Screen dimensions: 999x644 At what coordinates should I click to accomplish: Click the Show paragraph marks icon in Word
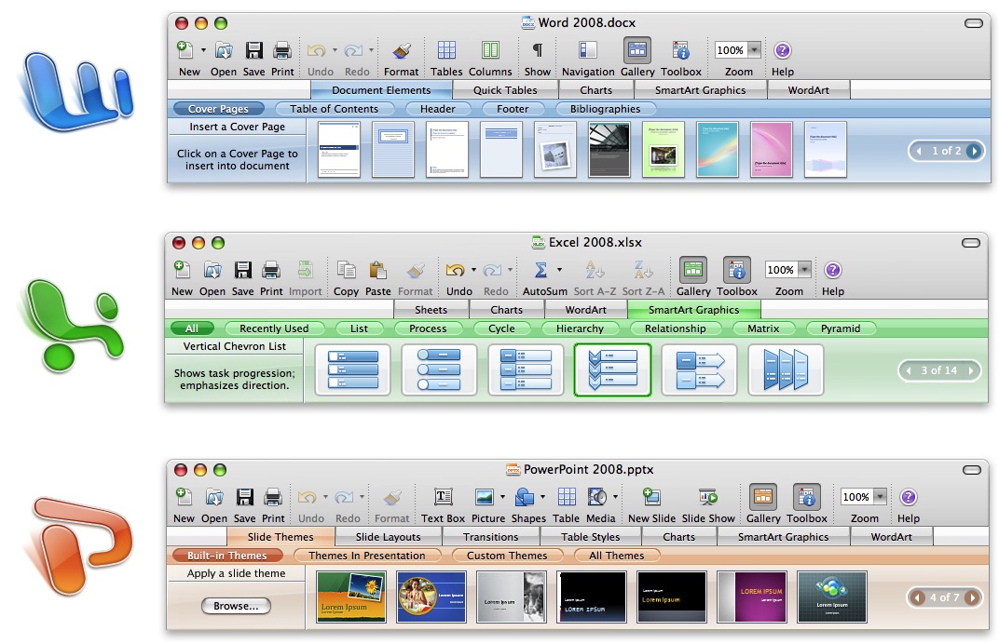coord(538,50)
